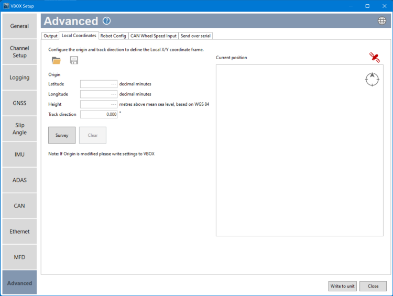This screenshot has width=393, height=296.
Task: Open the GNSS section
Action: pyautogui.click(x=19, y=103)
